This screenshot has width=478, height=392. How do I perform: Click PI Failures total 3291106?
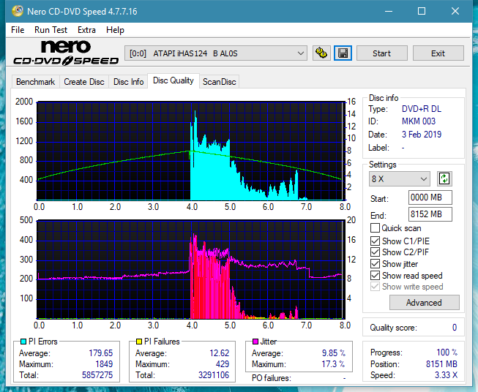point(214,375)
